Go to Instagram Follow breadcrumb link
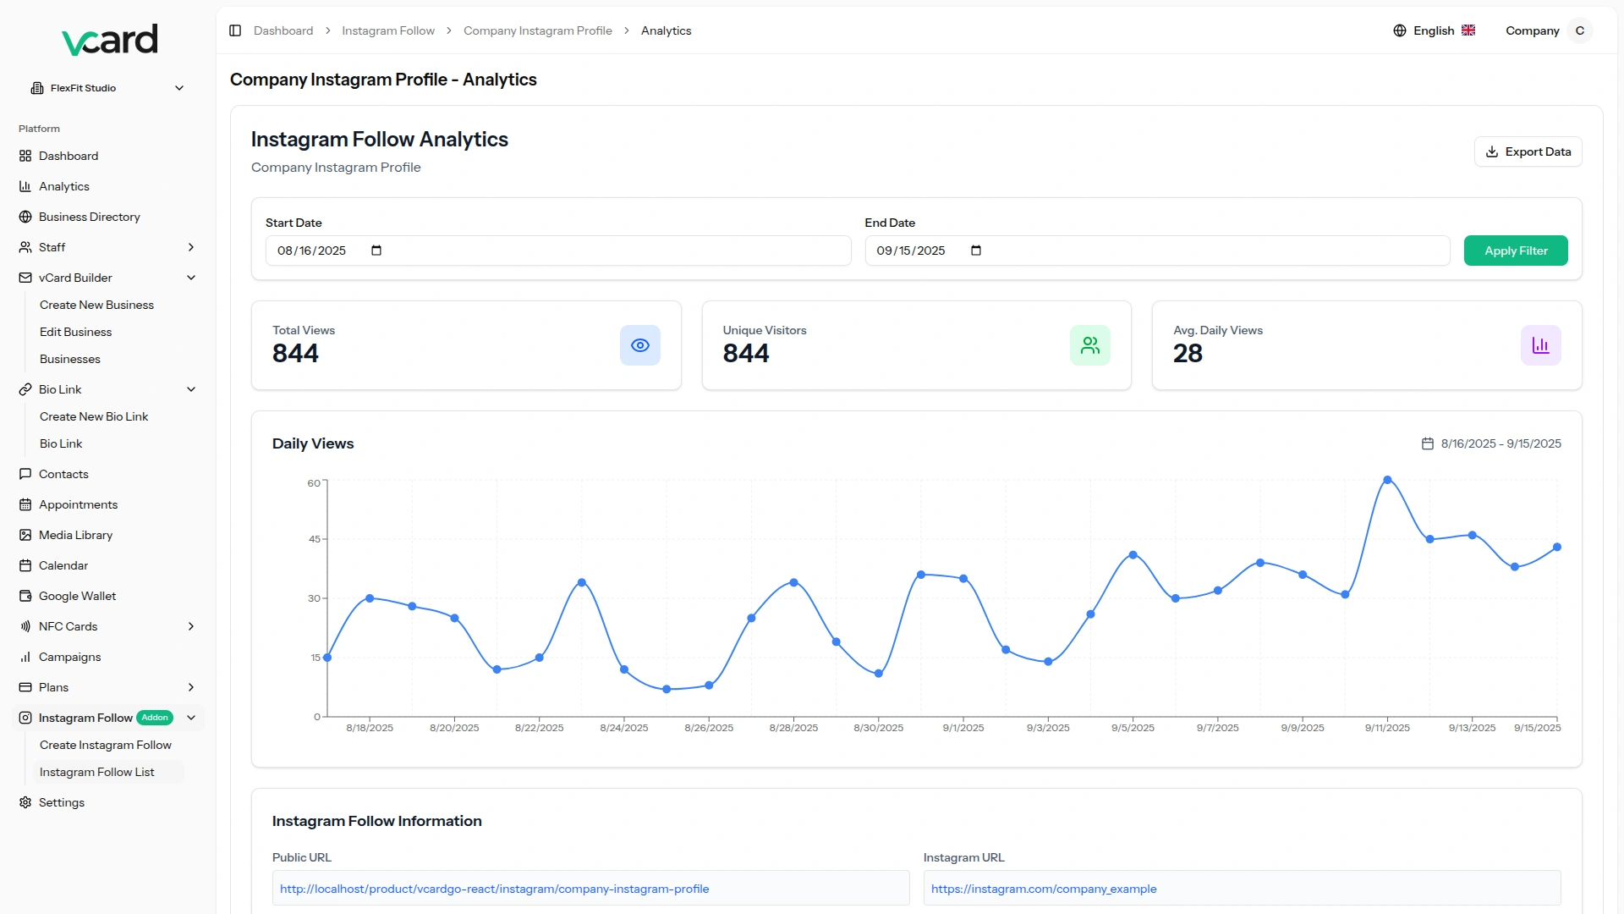The width and height of the screenshot is (1624, 914). click(x=388, y=30)
